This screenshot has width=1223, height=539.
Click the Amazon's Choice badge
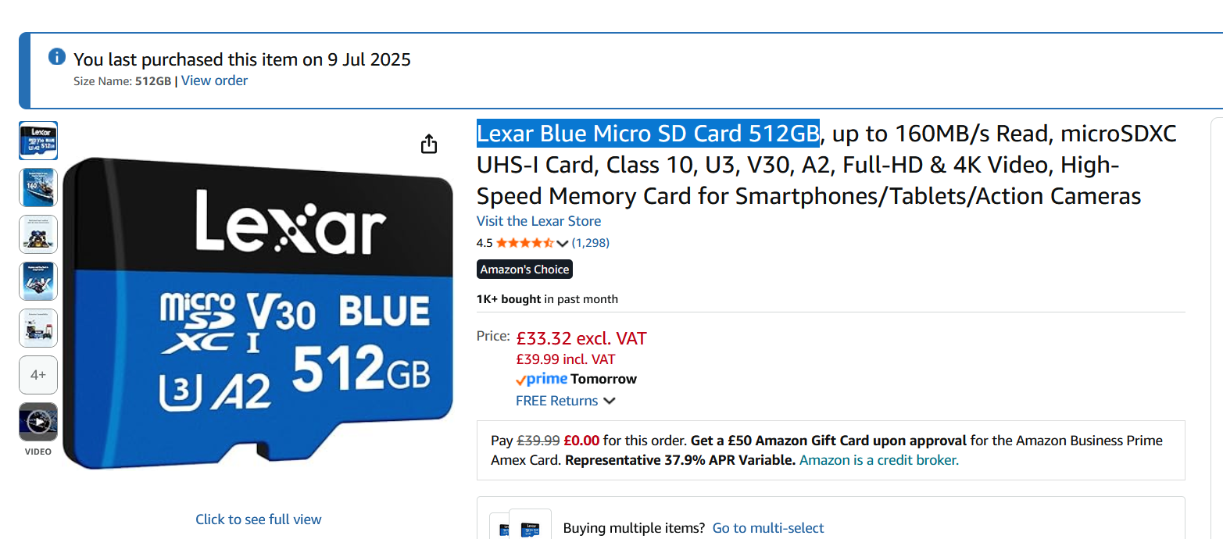(x=524, y=269)
